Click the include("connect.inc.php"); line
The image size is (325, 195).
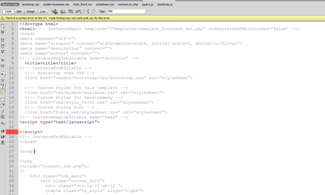(54, 166)
